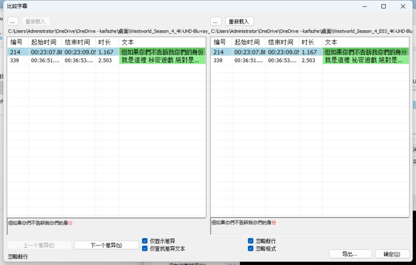Click right duration cell 1.167
This screenshot has height=265, width=416.
pyautogui.click(x=311, y=52)
